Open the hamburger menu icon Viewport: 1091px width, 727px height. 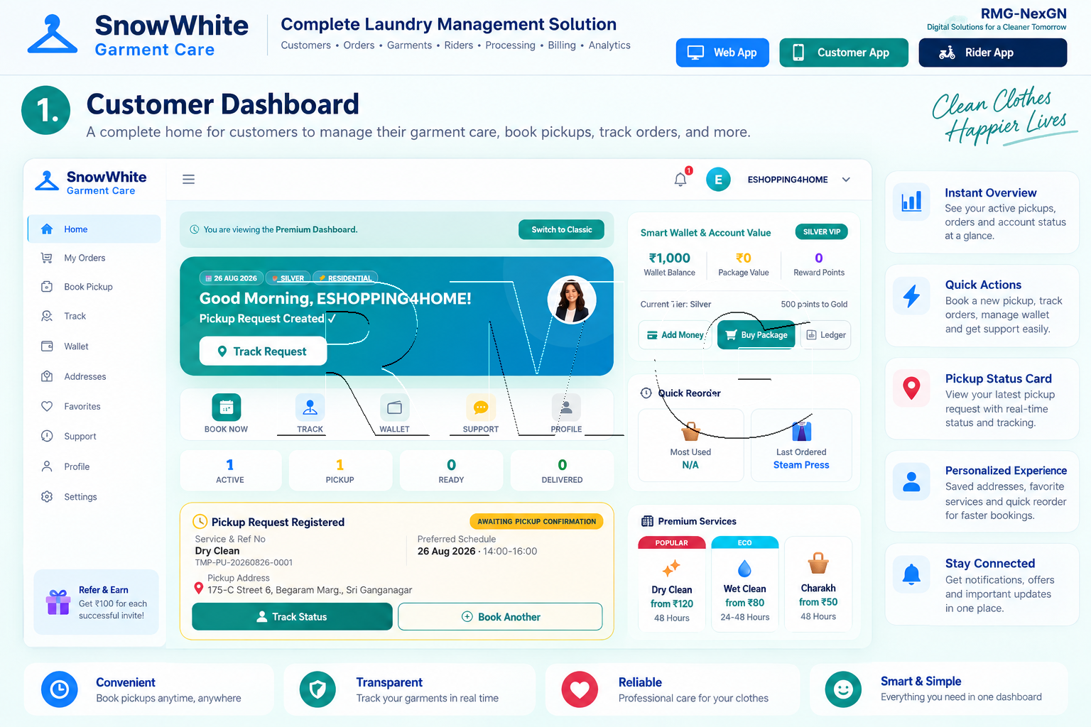(x=188, y=180)
